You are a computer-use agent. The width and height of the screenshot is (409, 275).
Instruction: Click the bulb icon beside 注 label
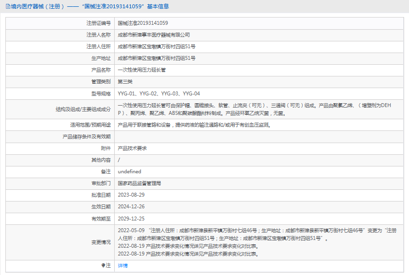pos(103,265)
